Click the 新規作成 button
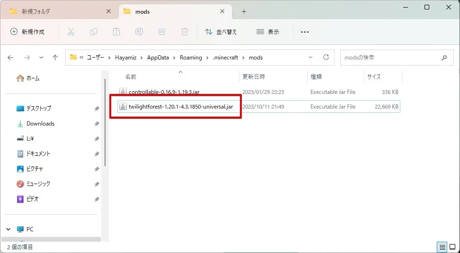Screen dimensions: 460x253 [x=27, y=32]
